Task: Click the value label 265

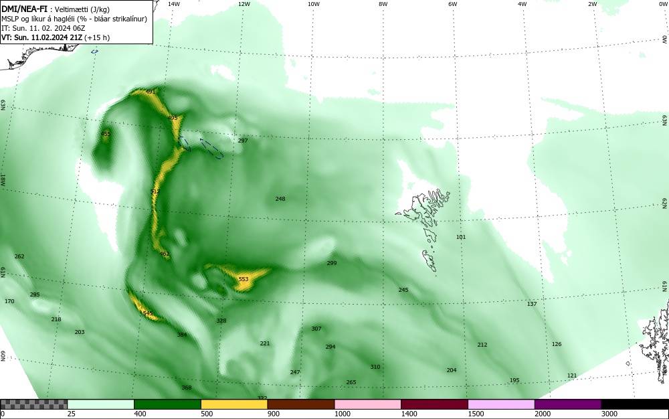Action: click(x=351, y=382)
